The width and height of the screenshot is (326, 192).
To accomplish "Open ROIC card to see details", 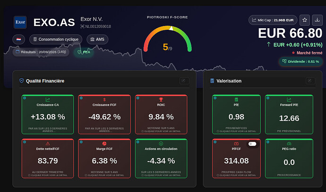I will pyautogui.click(x=161, y=114).
